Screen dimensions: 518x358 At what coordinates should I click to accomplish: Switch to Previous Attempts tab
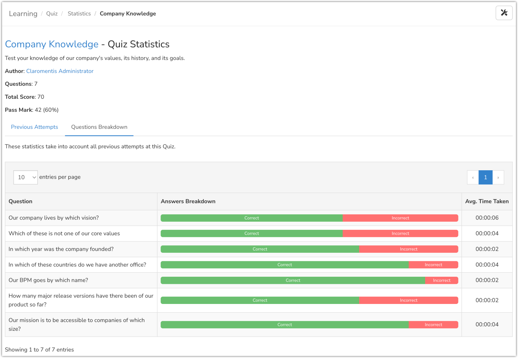click(x=34, y=127)
